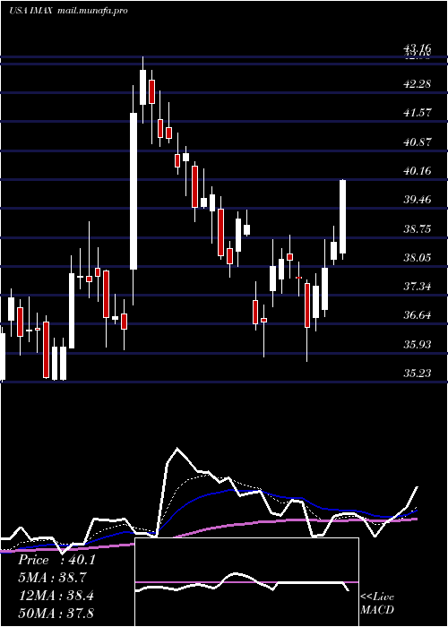Select the 35.93 price axis label
448x627 pixels.
418,344
